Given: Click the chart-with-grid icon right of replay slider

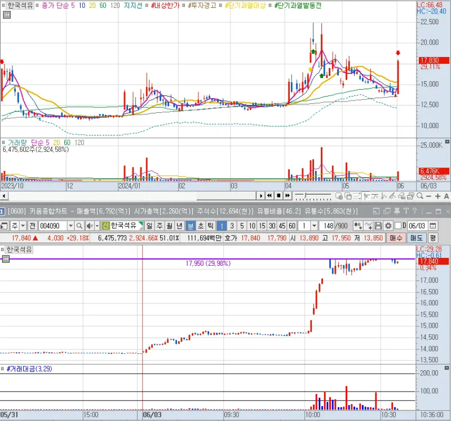Looking at the screenshot, I should (x=339, y=196).
